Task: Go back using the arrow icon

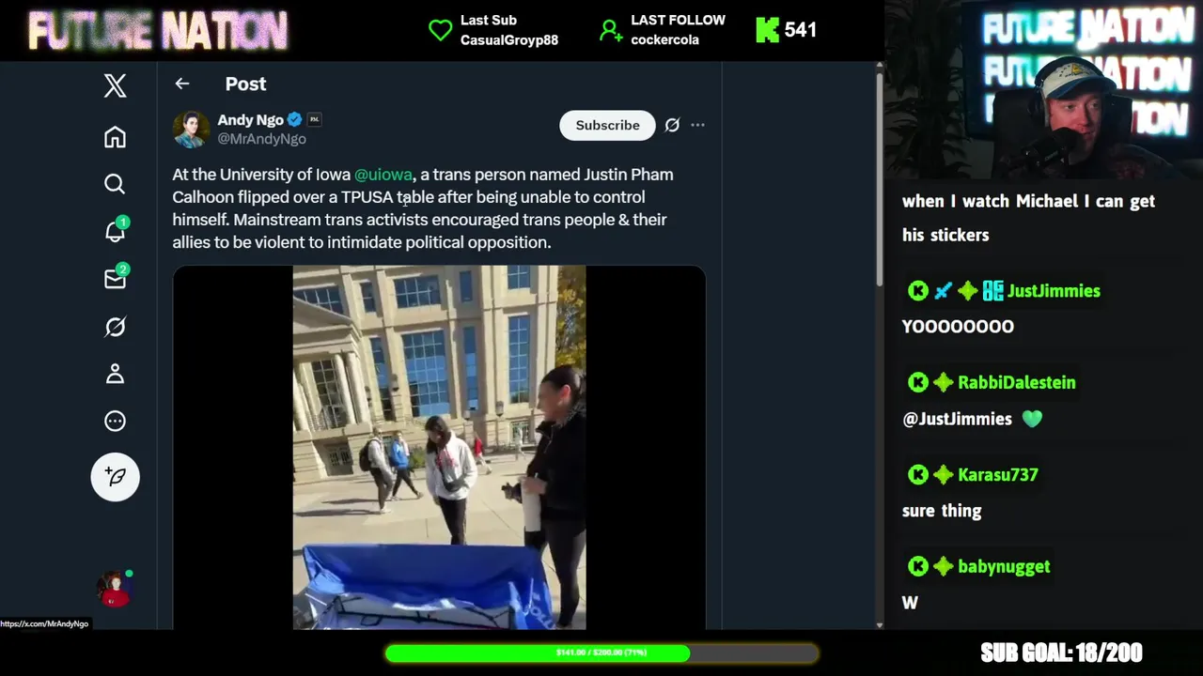Action: tap(182, 84)
